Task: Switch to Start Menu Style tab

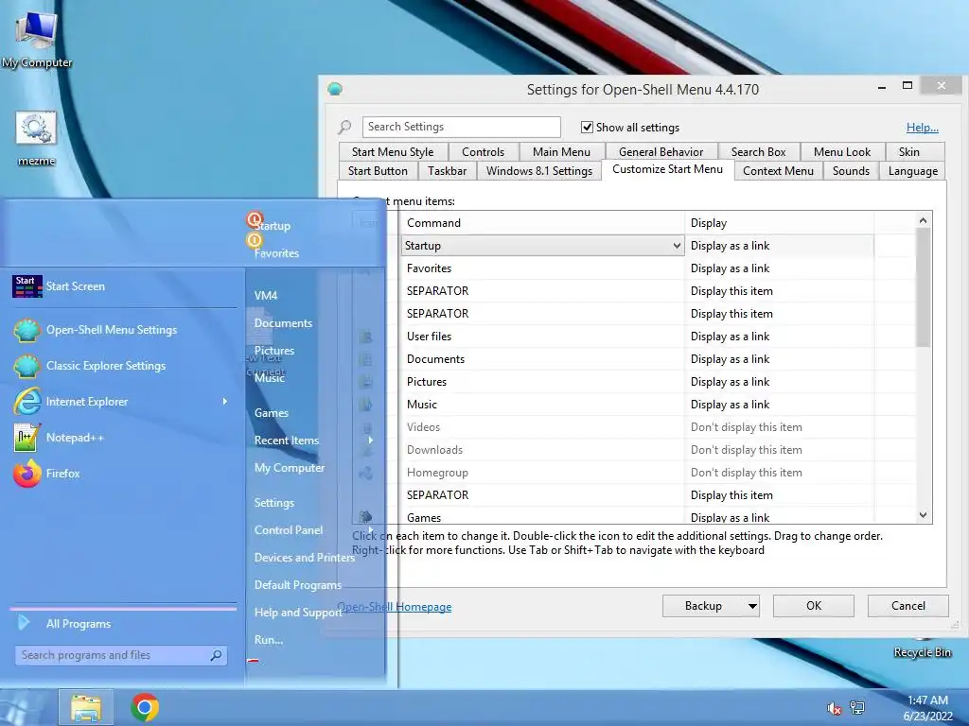Action: (x=393, y=152)
